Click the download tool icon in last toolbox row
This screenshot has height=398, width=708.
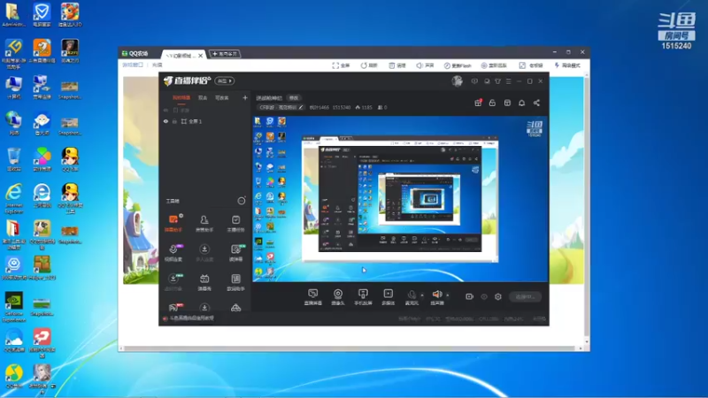coord(204,308)
